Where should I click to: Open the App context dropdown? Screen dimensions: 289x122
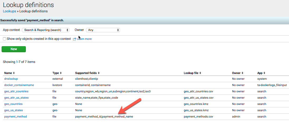click(46, 30)
